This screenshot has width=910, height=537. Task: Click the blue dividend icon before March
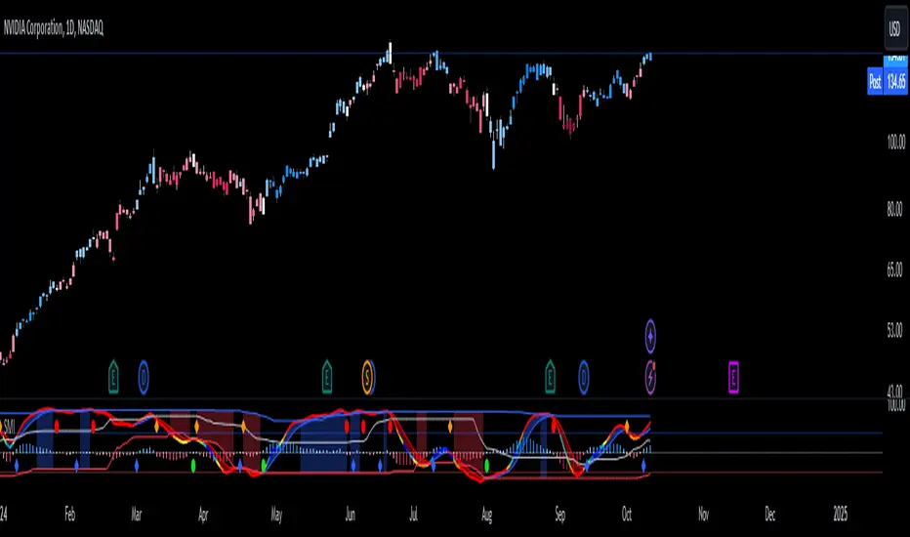(x=144, y=377)
